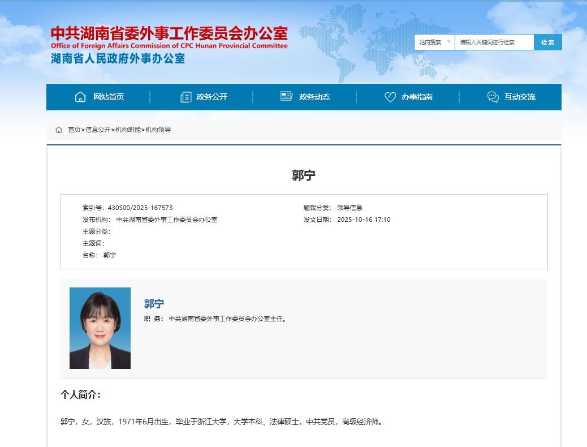Click the 机构领导 breadcrumb link
587x447 pixels.
tap(158, 130)
